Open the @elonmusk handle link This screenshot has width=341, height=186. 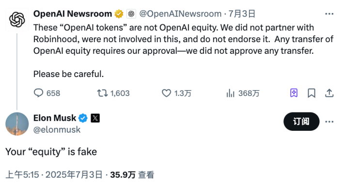click(57, 130)
